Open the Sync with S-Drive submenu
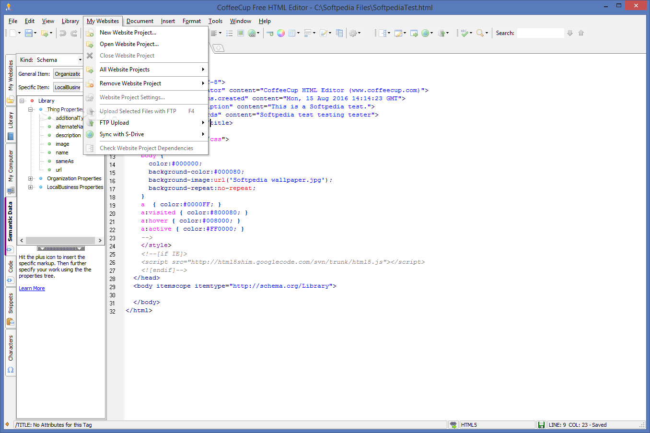This screenshot has height=433, width=650. 146,134
